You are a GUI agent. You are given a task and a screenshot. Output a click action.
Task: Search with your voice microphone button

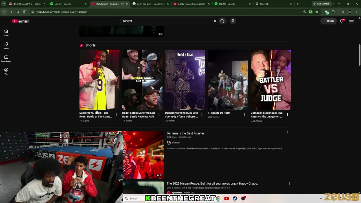[x=233, y=21]
